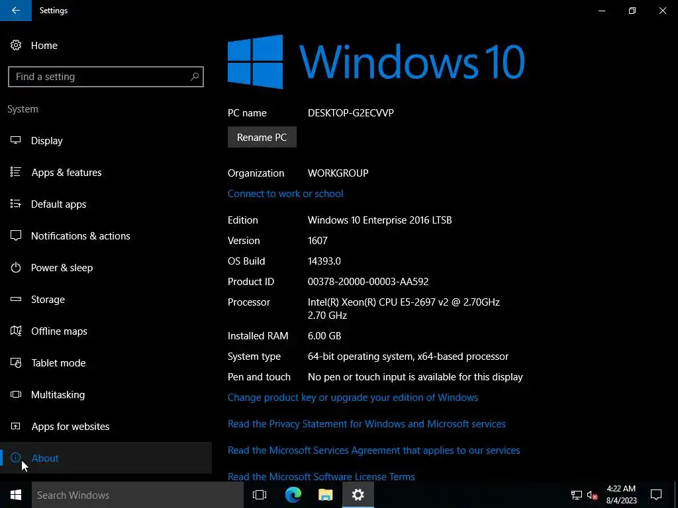Open Task View from the taskbar
678x508 pixels.
260,495
